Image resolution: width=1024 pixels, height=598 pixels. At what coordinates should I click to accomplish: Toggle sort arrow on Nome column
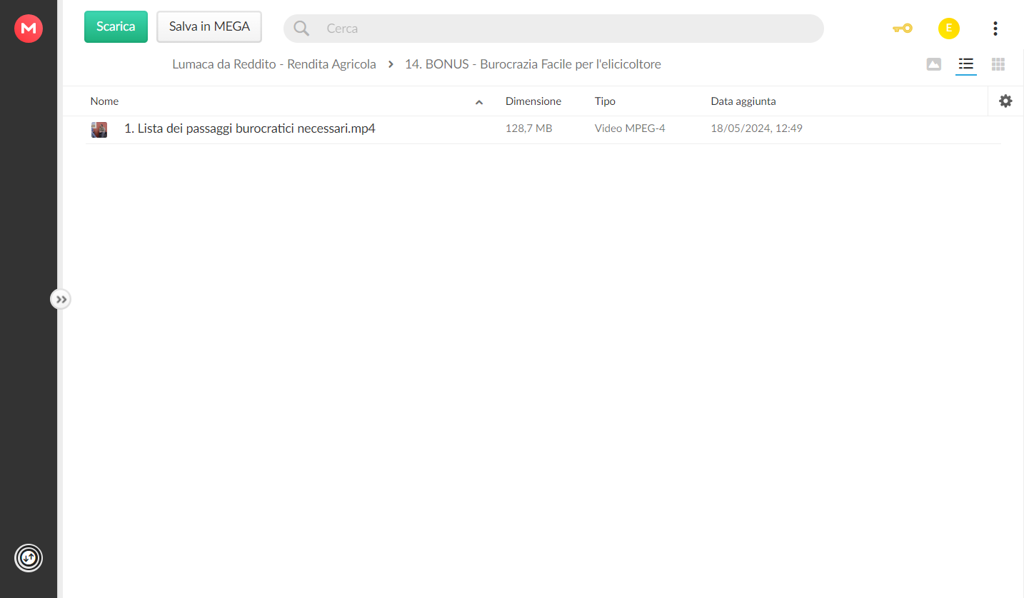click(479, 102)
